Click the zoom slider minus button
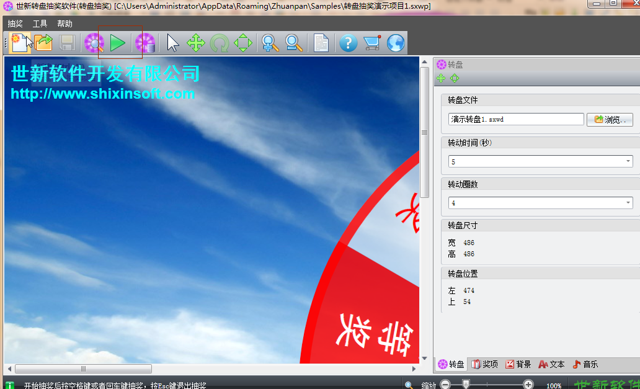 tap(445, 385)
